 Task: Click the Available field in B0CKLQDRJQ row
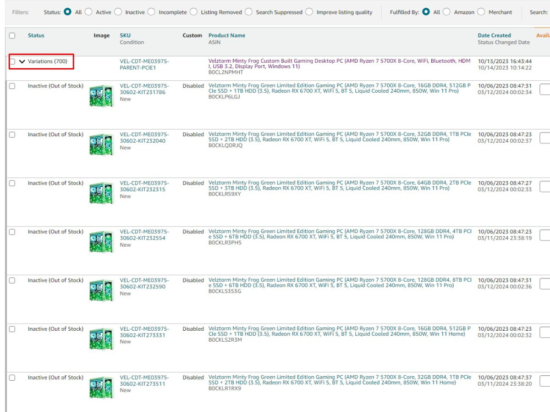click(544, 138)
